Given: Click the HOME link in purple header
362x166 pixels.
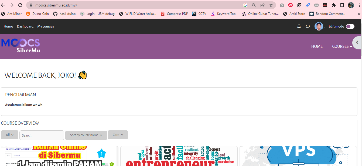Looking at the screenshot, I should point(317,46).
